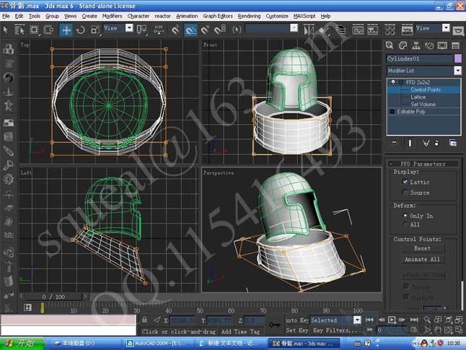
Task: Switch to AutoCAD 2004 in the taskbar
Action: click(x=157, y=344)
